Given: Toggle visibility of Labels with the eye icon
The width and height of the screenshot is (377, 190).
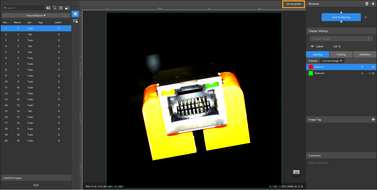Looking at the screenshot, I should click(312, 46).
